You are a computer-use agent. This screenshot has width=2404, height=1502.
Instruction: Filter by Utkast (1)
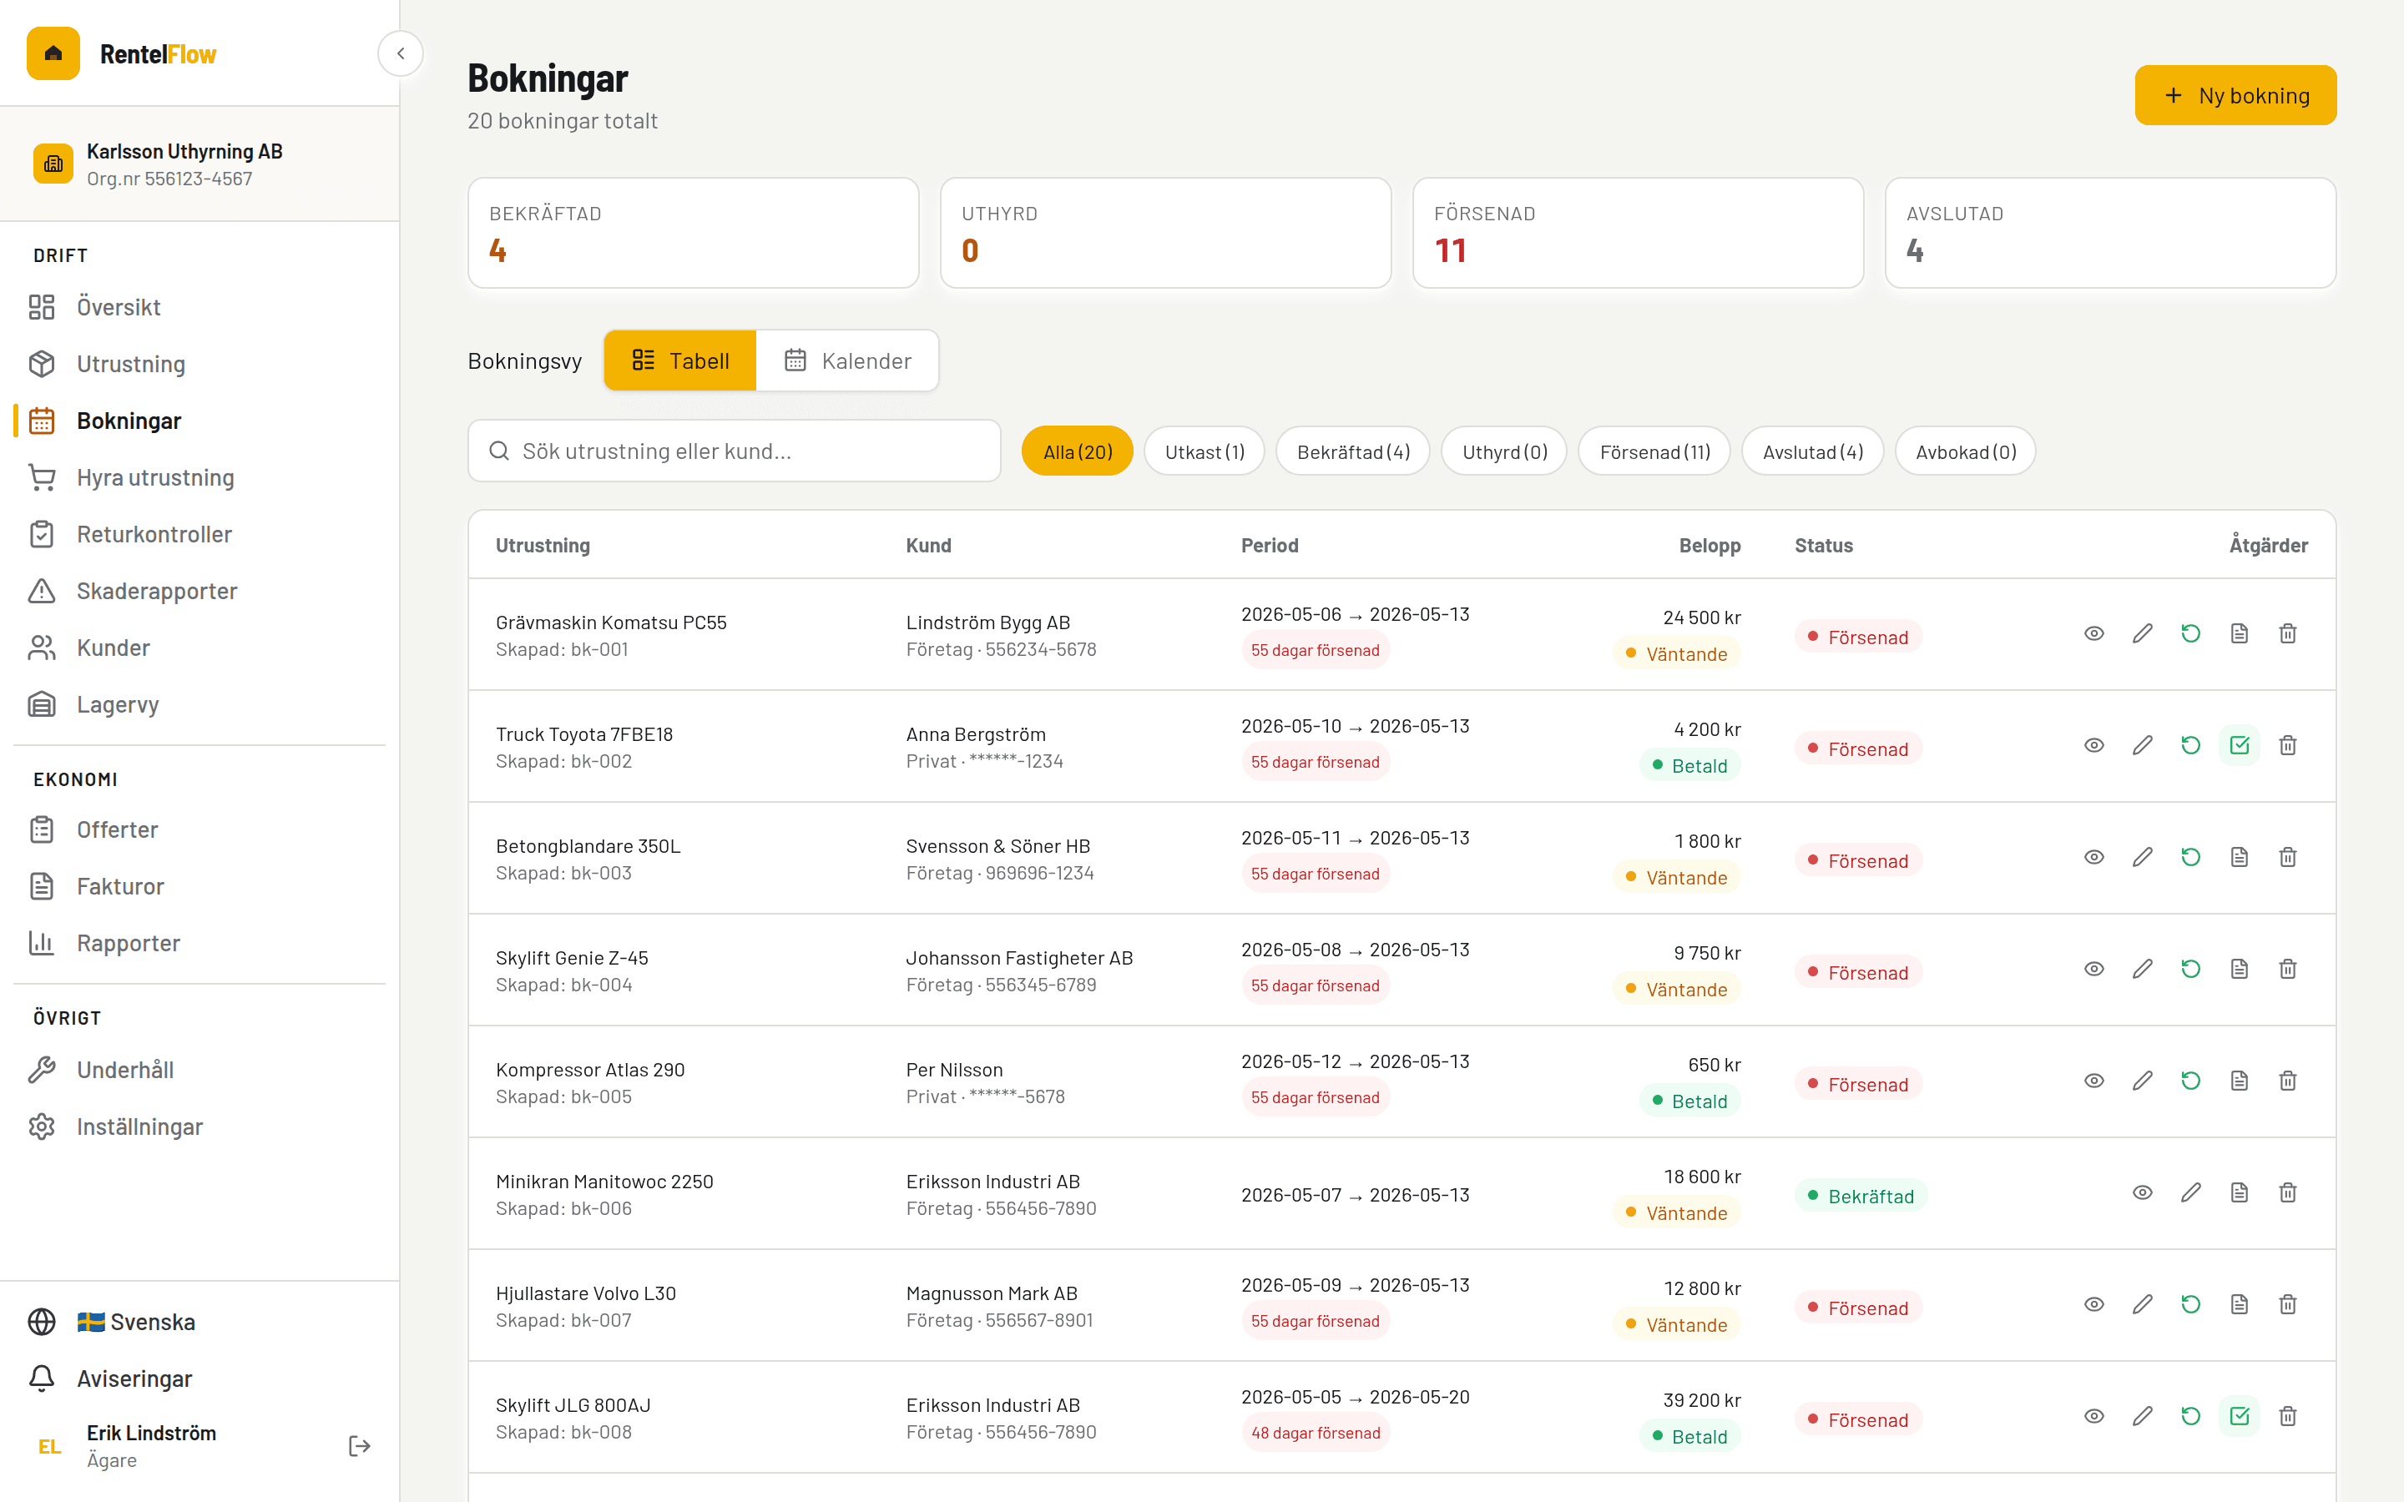(x=1204, y=452)
